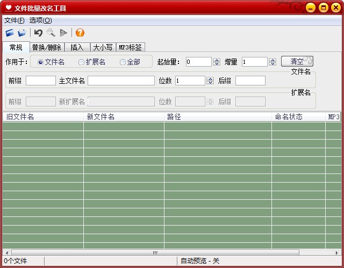Open the 选项(O) menu
Viewport: 344px width, 268px height.
[x=41, y=20]
